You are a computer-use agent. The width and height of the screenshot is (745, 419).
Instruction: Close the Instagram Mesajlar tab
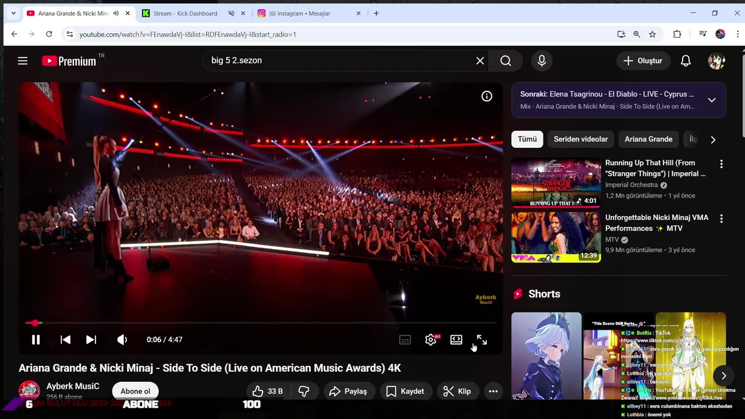[359, 13]
